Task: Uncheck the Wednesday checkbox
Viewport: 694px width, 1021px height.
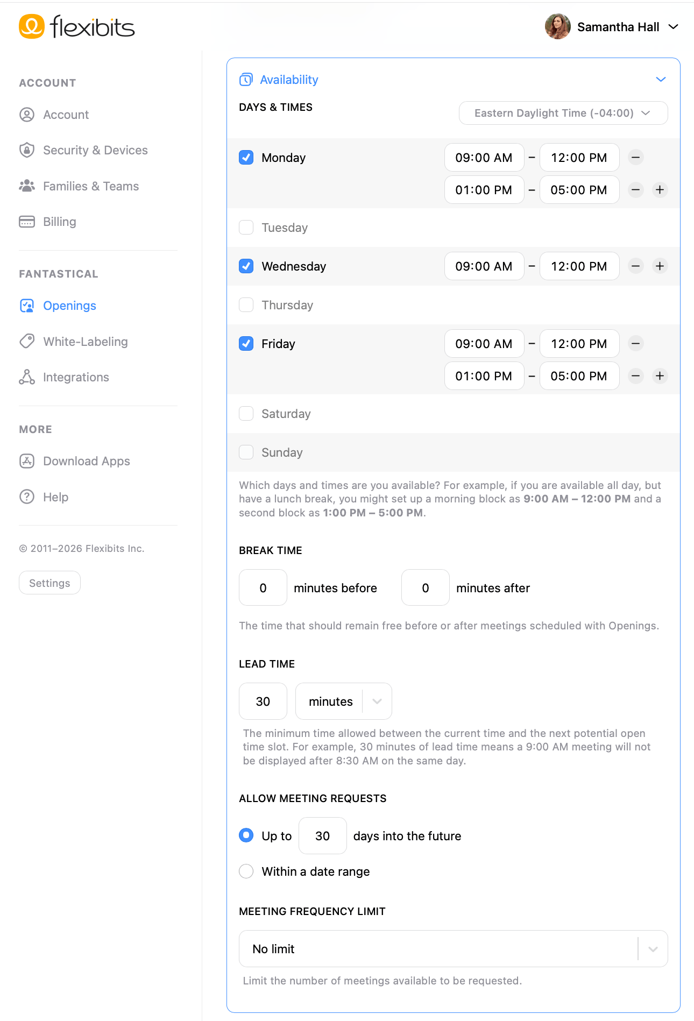Action: [246, 266]
